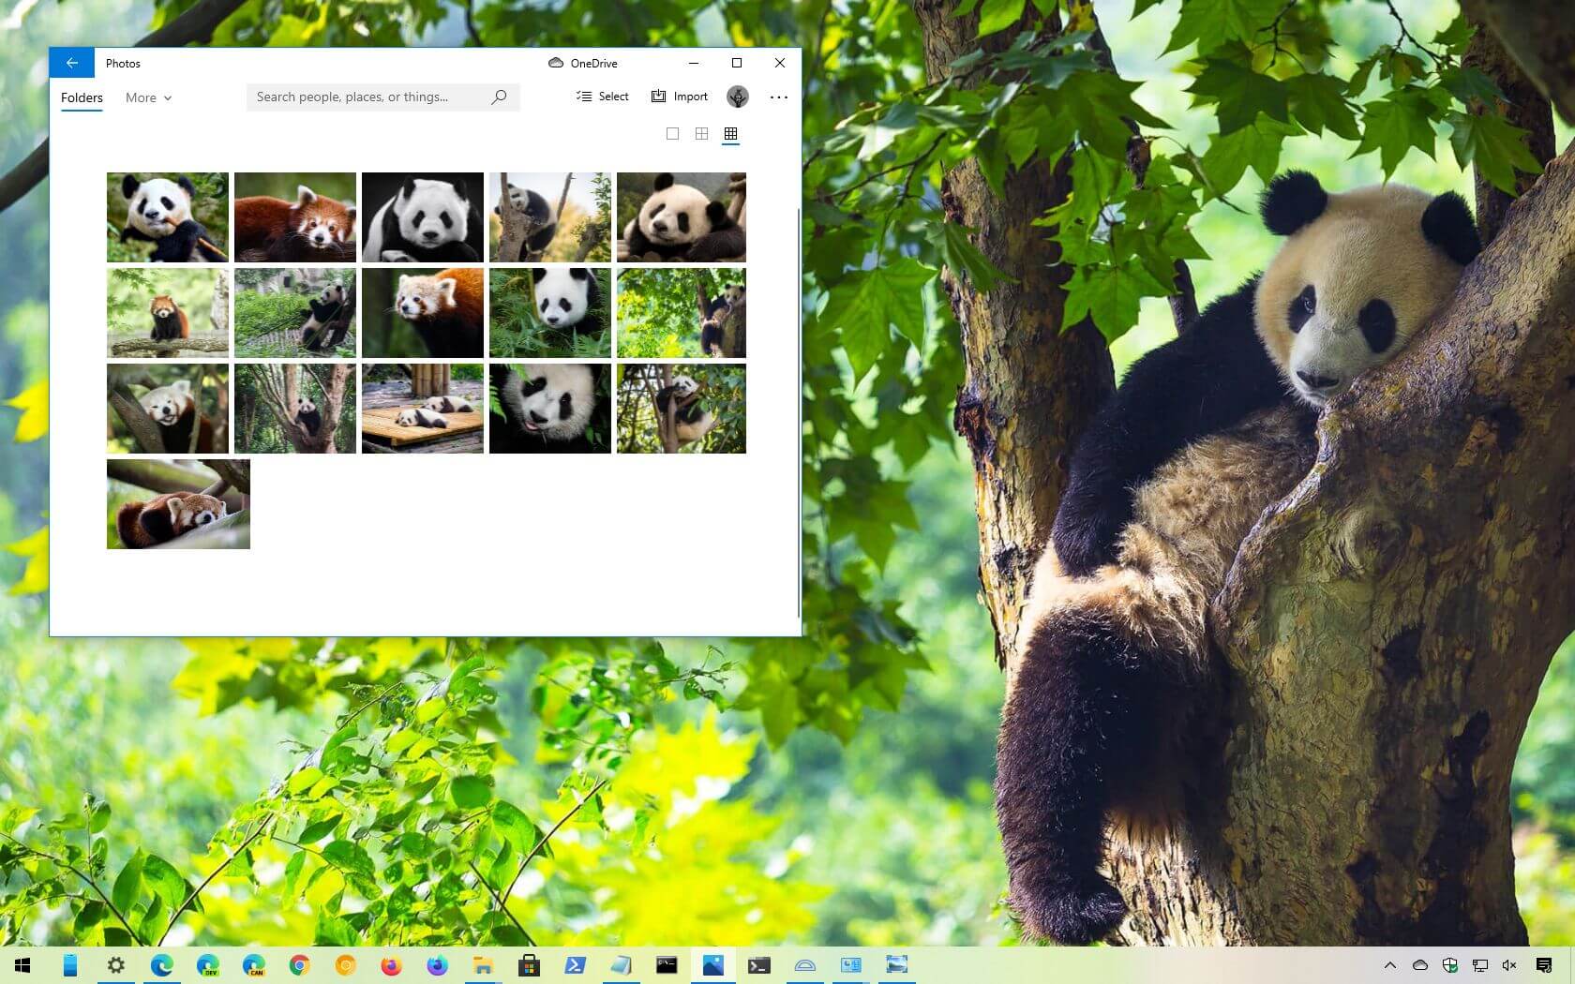Click the search magnifier icon
1575x984 pixels.
tap(499, 97)
